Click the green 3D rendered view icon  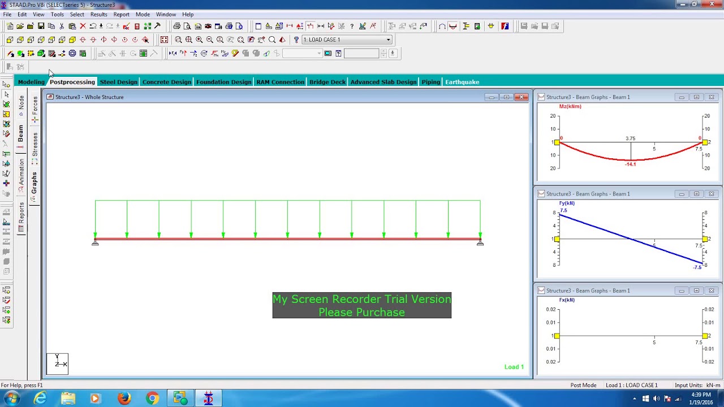[41, 54]
